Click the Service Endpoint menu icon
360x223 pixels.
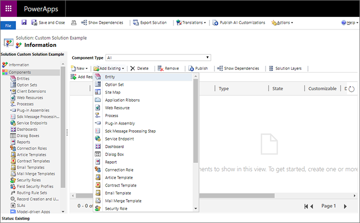(x=98, y=138)
